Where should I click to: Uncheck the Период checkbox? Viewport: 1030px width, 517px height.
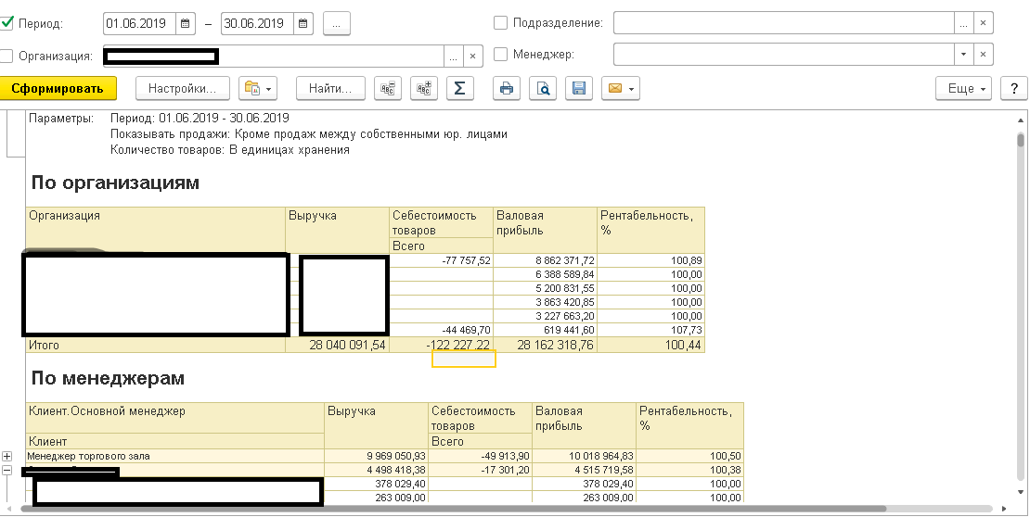[7, 23]
